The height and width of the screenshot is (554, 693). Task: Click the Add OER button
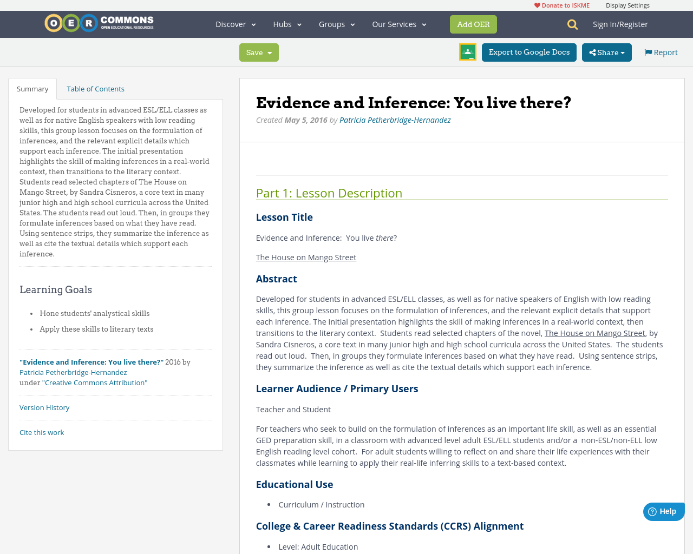coord(473,24)
